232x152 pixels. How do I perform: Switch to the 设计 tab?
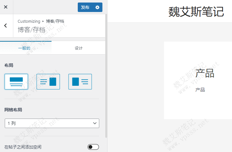(78, 48)
